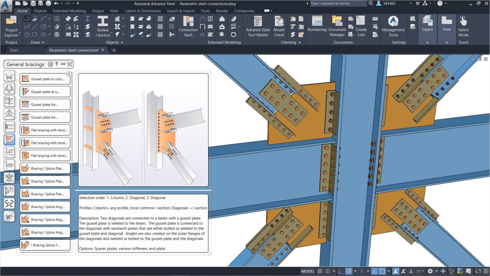490x276 pixels.
Task: Choose the Gusset plate to column connection
Action: 45,79
